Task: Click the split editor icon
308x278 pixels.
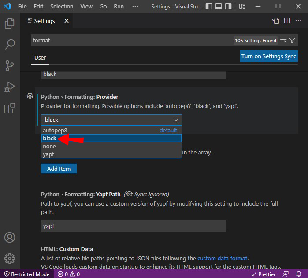Action: pyautogui.click(x=287, y=21)
